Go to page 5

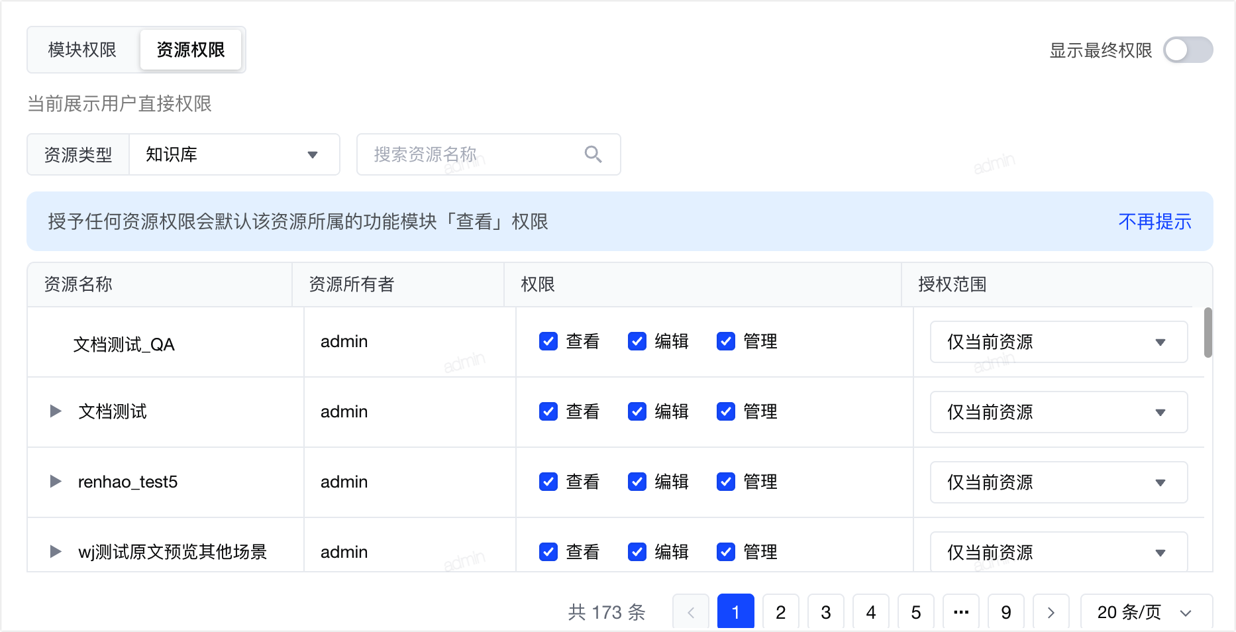[x=916, y=612]
